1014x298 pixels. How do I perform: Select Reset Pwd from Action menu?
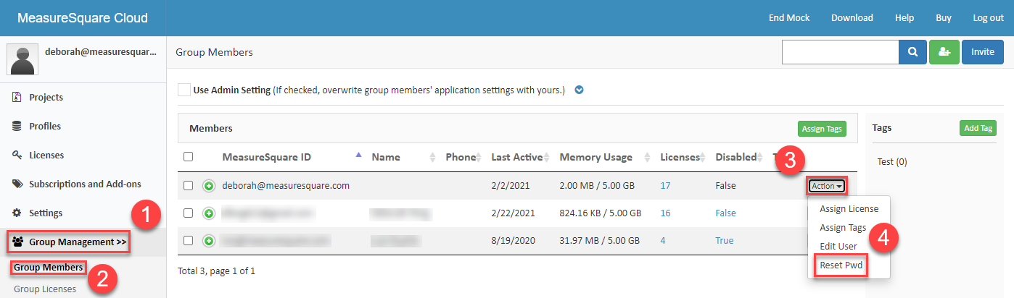point(841,265)
